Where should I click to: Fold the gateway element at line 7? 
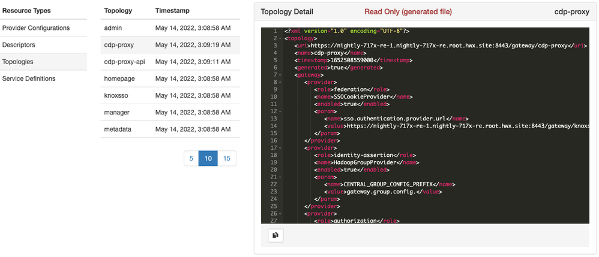[x=280, y=75]
